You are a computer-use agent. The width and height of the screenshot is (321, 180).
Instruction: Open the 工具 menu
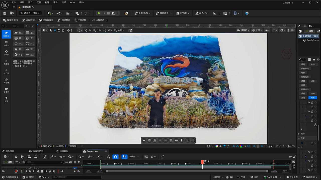coord(39,2)
